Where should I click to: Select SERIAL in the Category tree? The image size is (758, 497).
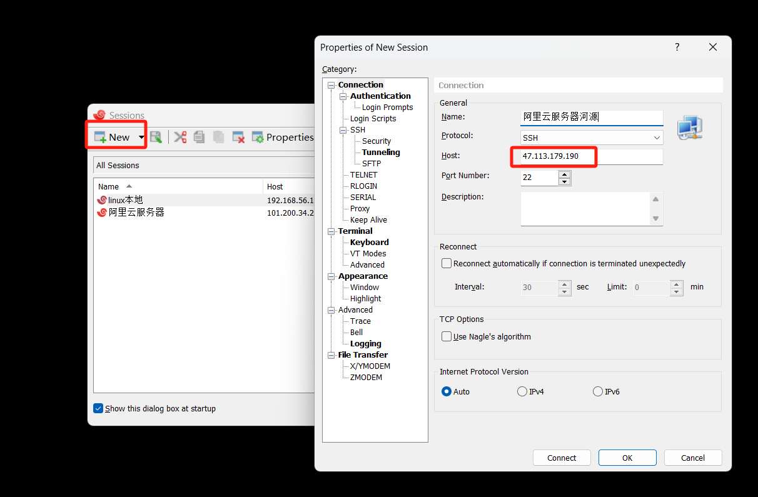(363, 198)
